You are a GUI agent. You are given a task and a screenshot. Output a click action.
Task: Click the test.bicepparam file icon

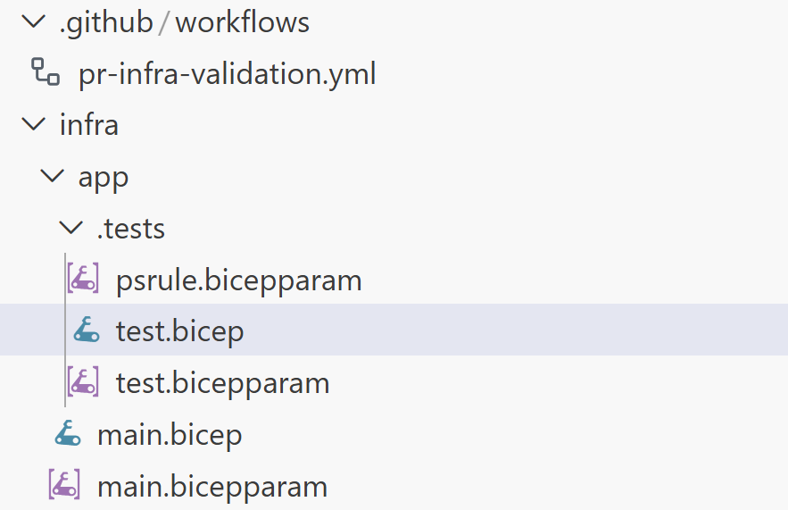click(84, 383)
